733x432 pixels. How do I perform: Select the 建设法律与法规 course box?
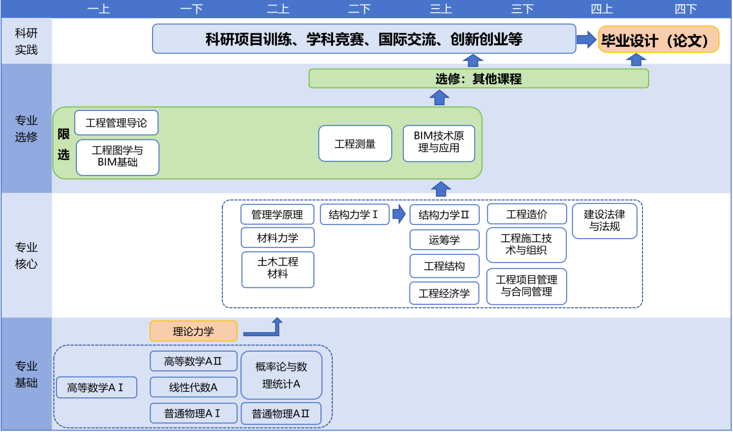tap(604, 221)
